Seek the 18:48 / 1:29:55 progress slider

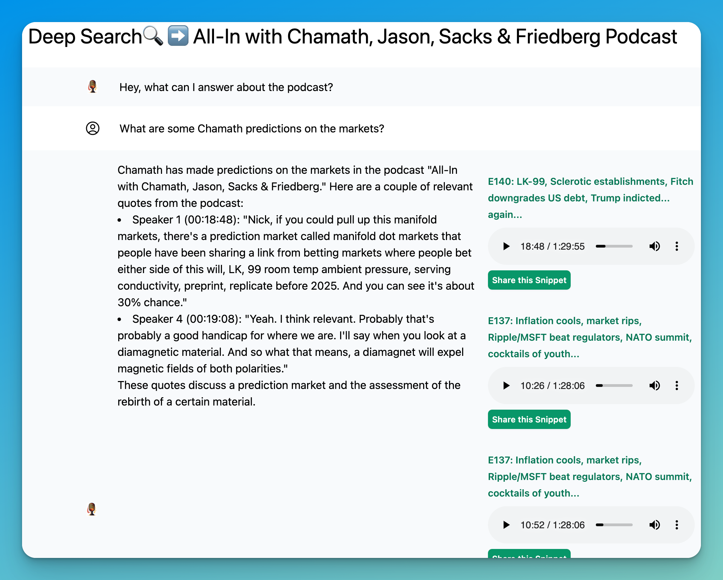[614, 246]
